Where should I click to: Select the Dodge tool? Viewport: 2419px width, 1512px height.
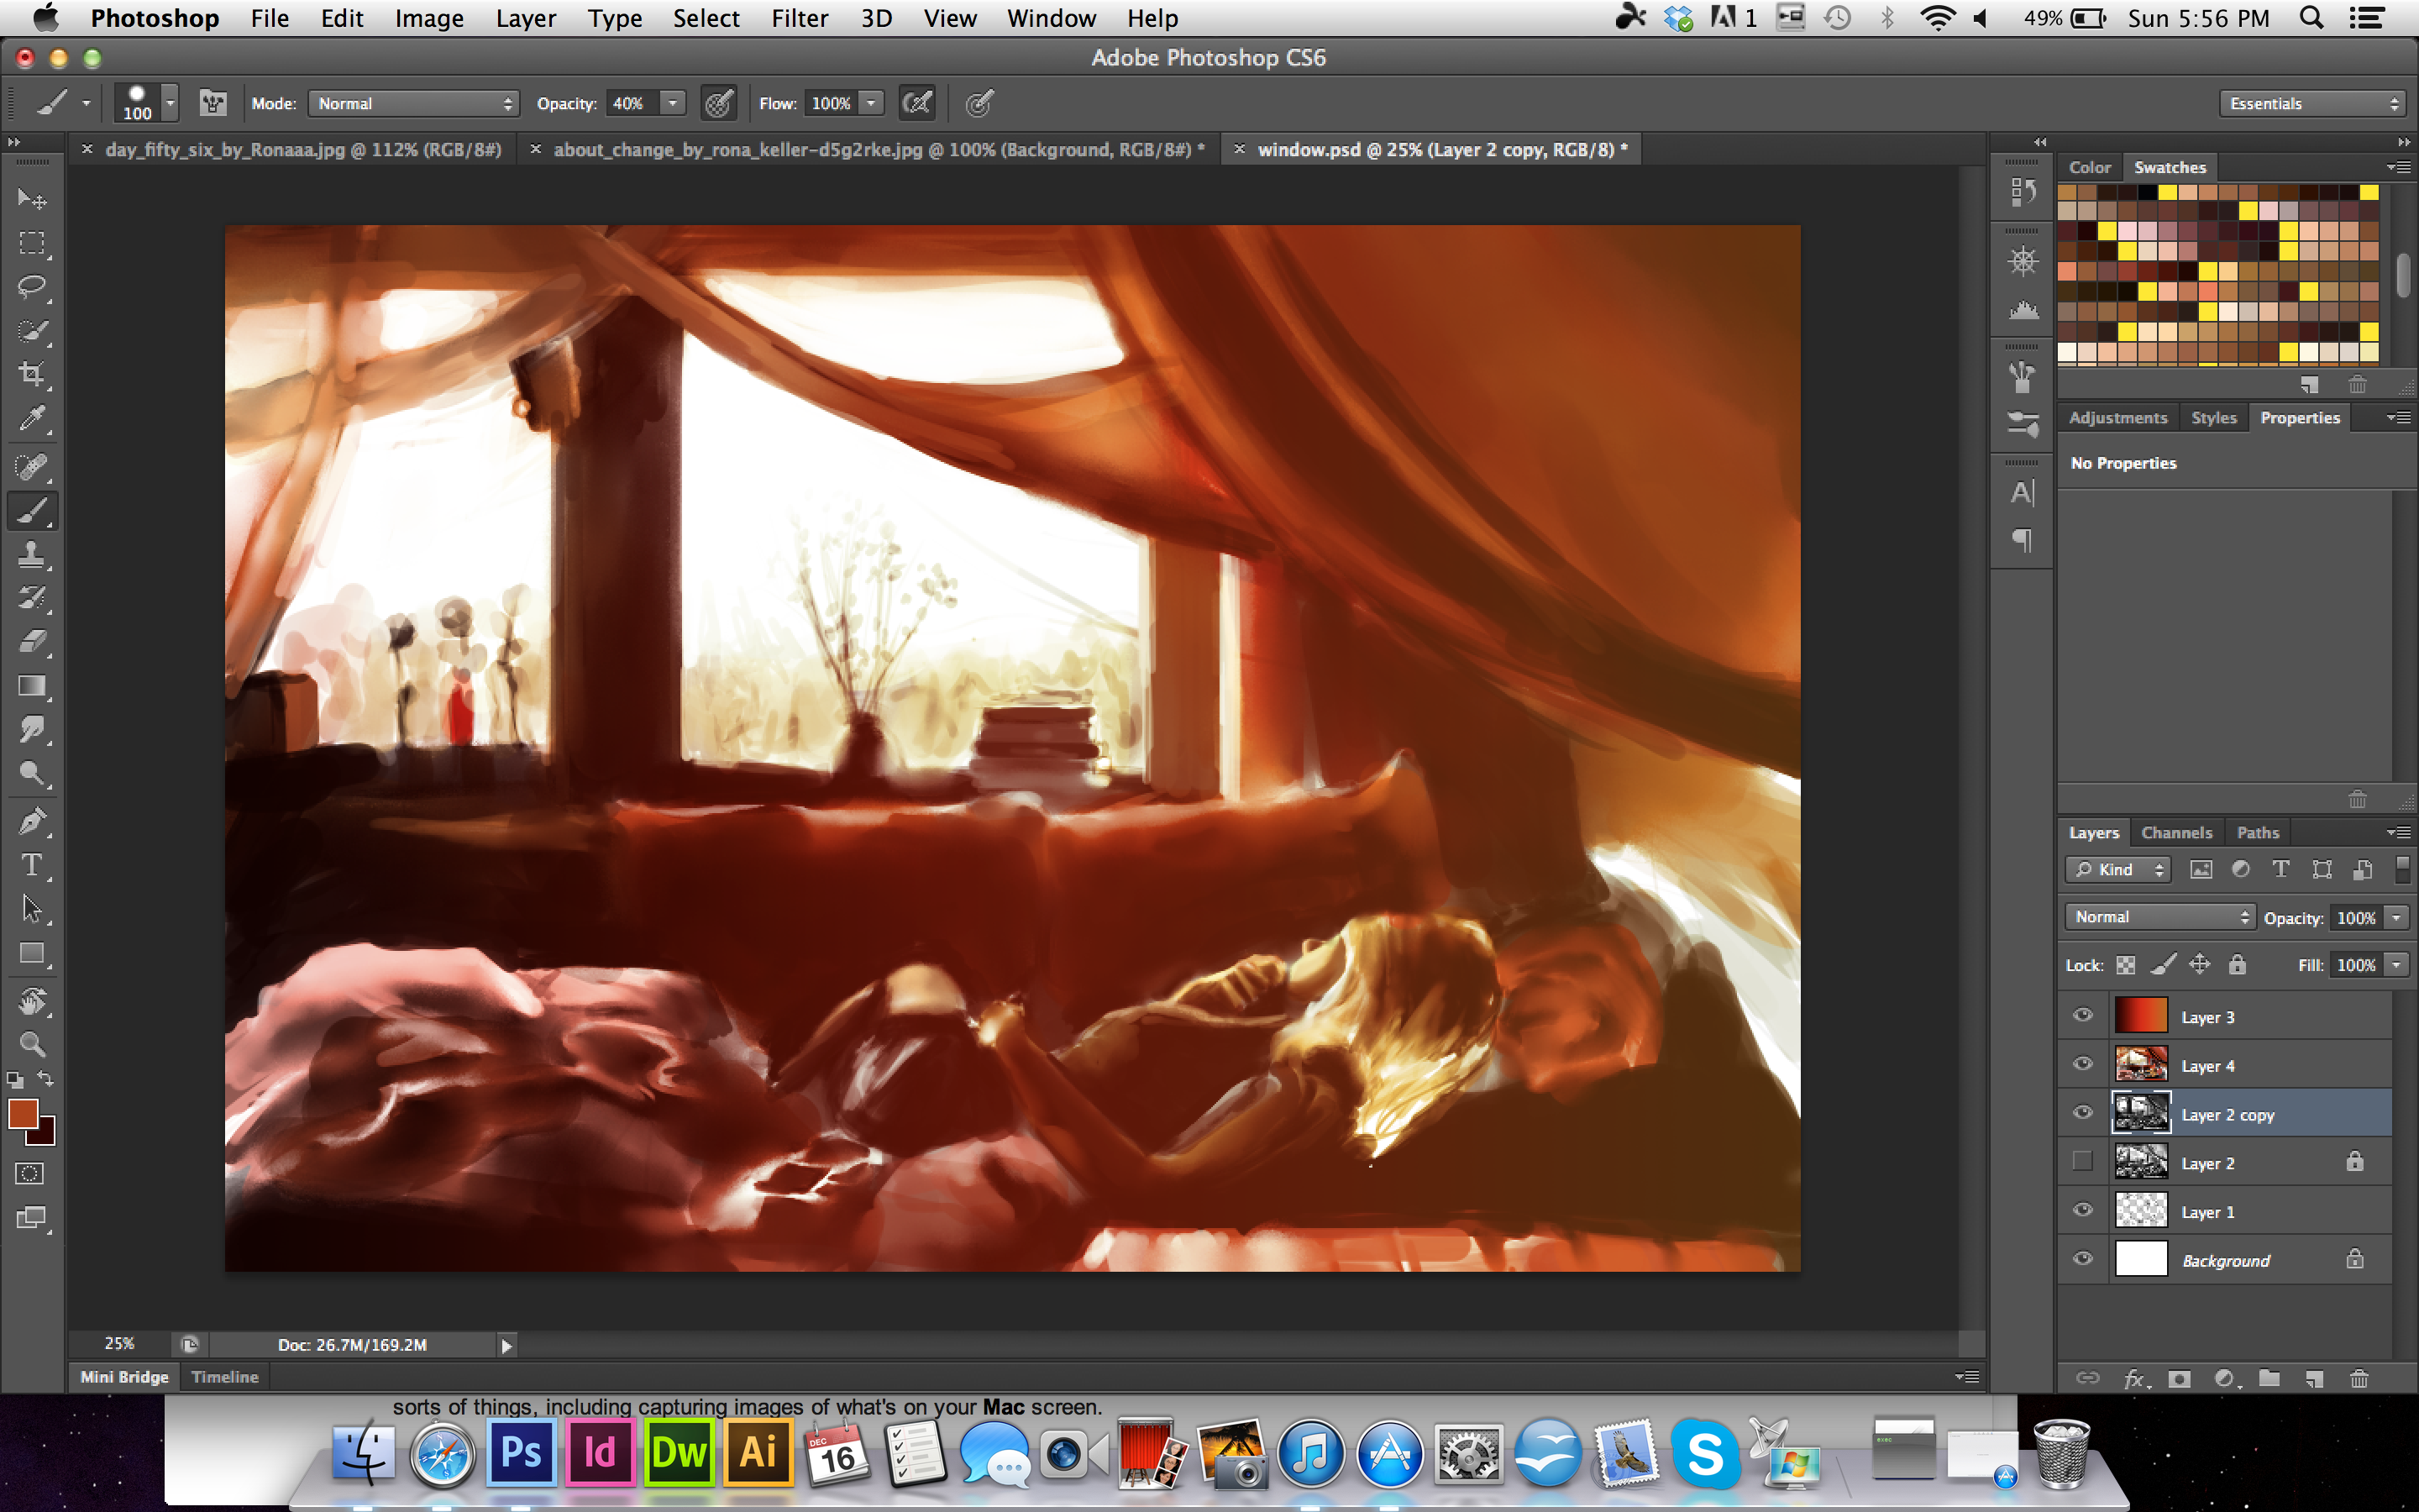click(x=32, y=774)
